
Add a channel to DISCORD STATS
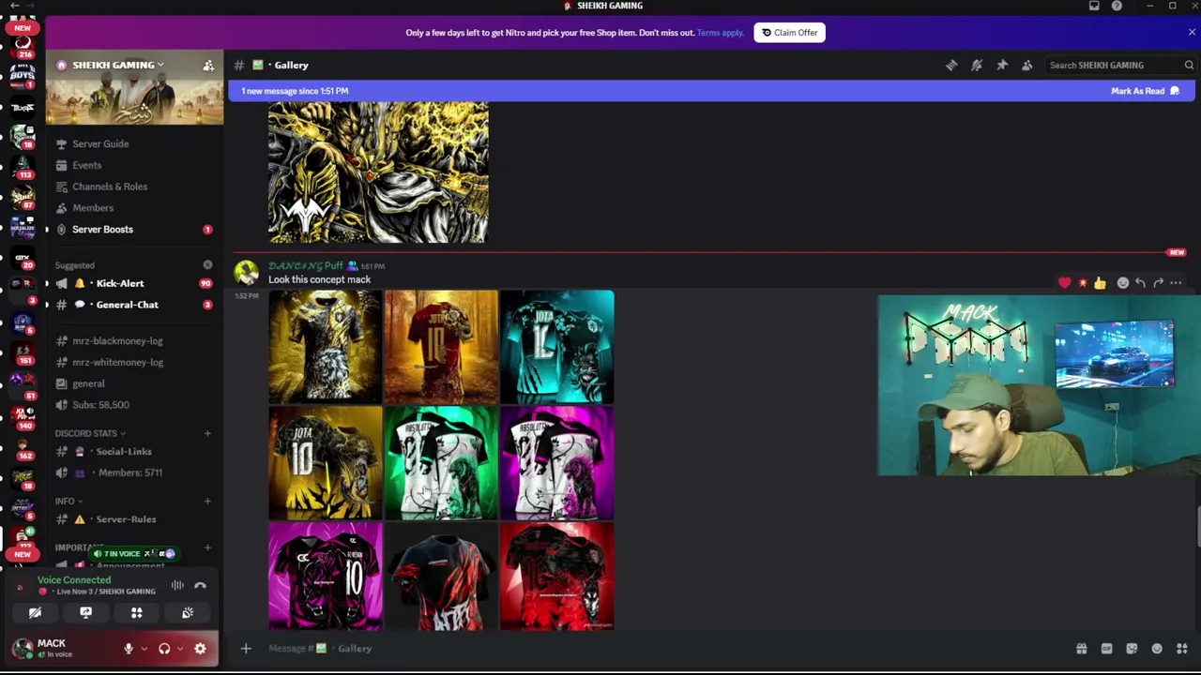tap(207, 433)
